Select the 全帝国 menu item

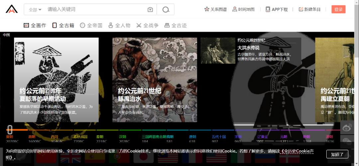91,25
